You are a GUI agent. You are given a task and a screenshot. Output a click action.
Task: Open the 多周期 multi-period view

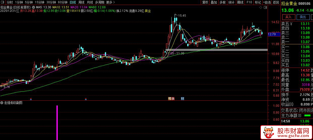point(99,2)
